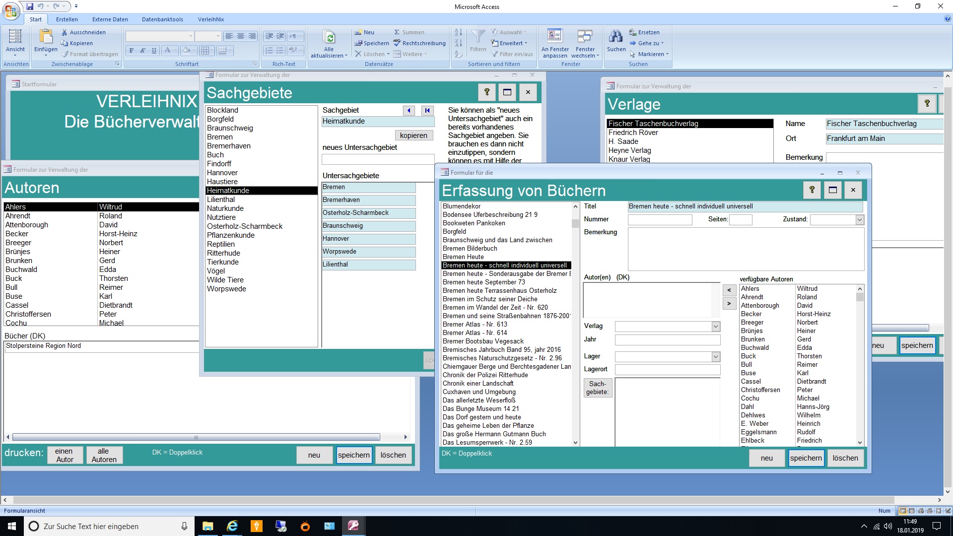Click the add author left arrow button
The width and height of the screenshot is (953, 536).
click(729, 290)
